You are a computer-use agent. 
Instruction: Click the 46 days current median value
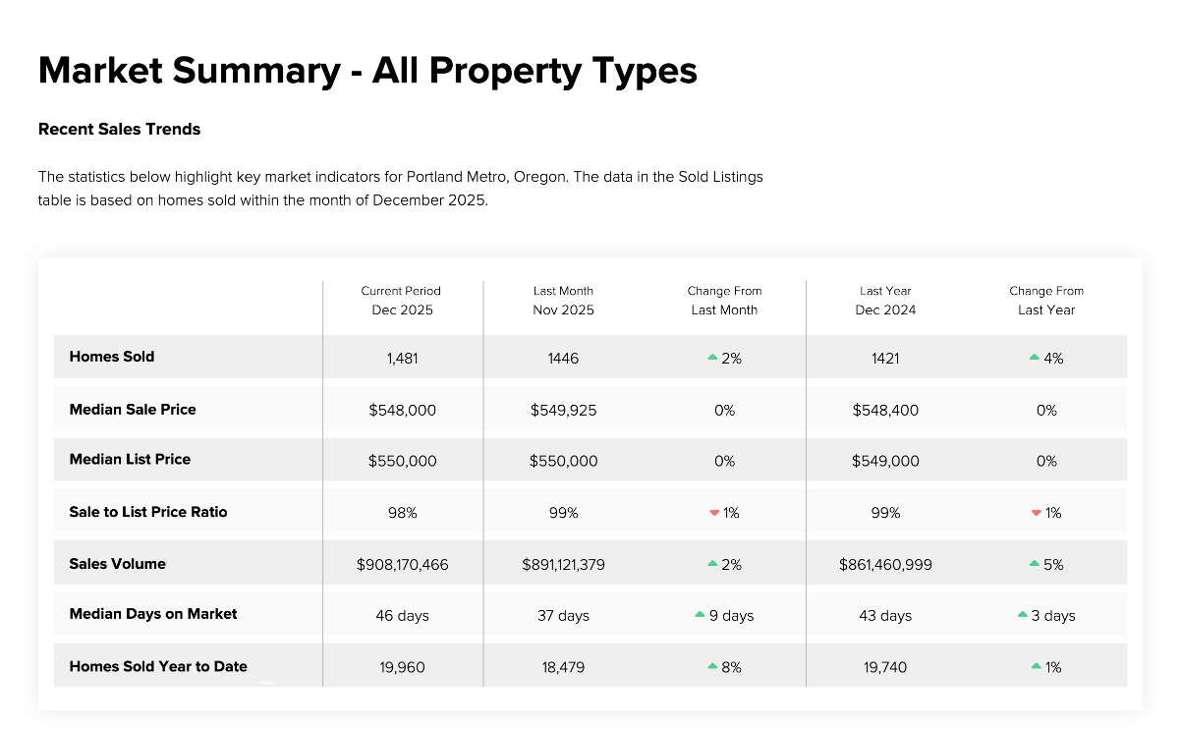coord(402,616)
